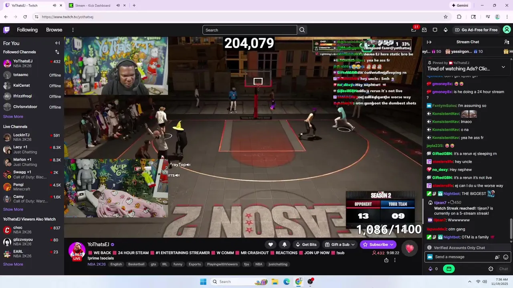This screenshot has width=513, height=288.
Task: Show more Viewers Also Watch channels
Action: pos(13,264)
